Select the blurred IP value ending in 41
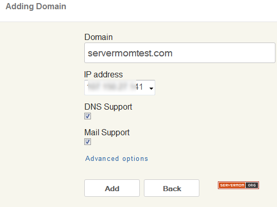The image size is (277, 207). (x=115, y=87)
